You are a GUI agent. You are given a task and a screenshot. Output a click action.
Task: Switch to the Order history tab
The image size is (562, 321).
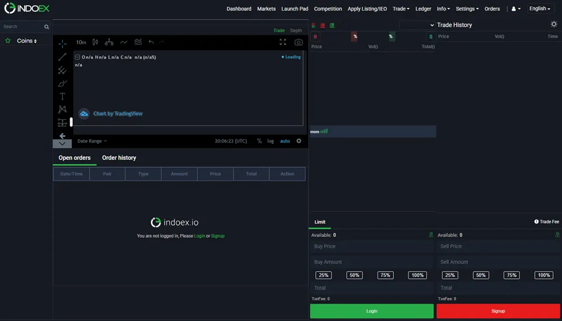(x=119, y=158)
